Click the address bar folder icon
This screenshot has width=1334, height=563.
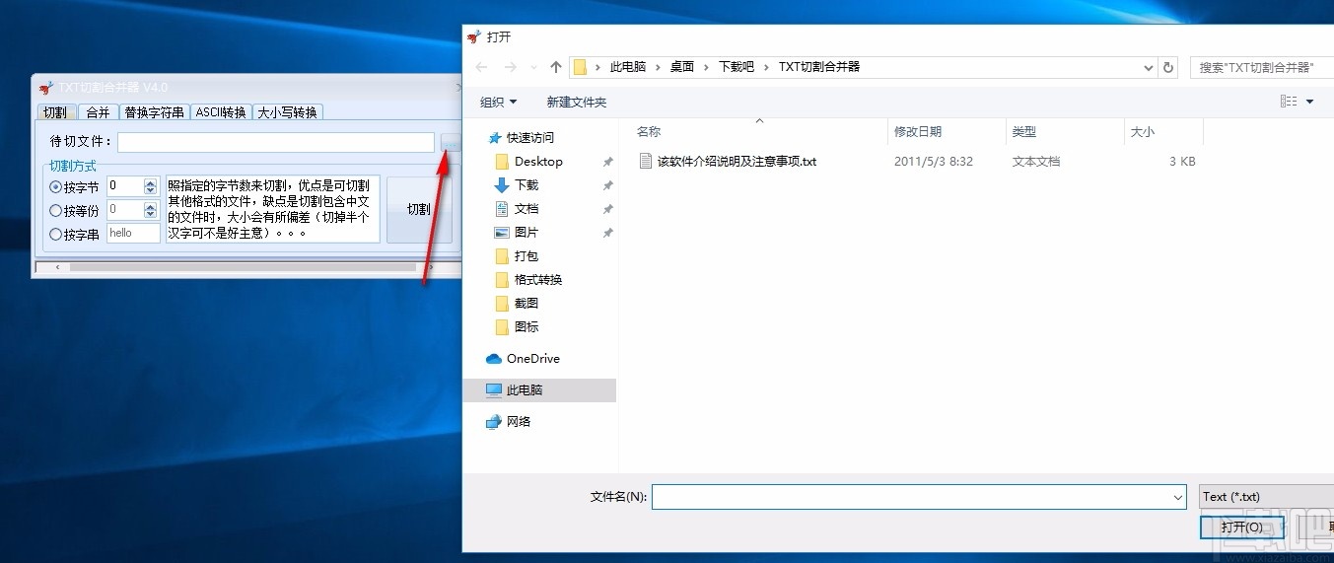point(580,67)
